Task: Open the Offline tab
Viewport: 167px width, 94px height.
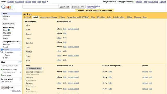Action: 129,17
